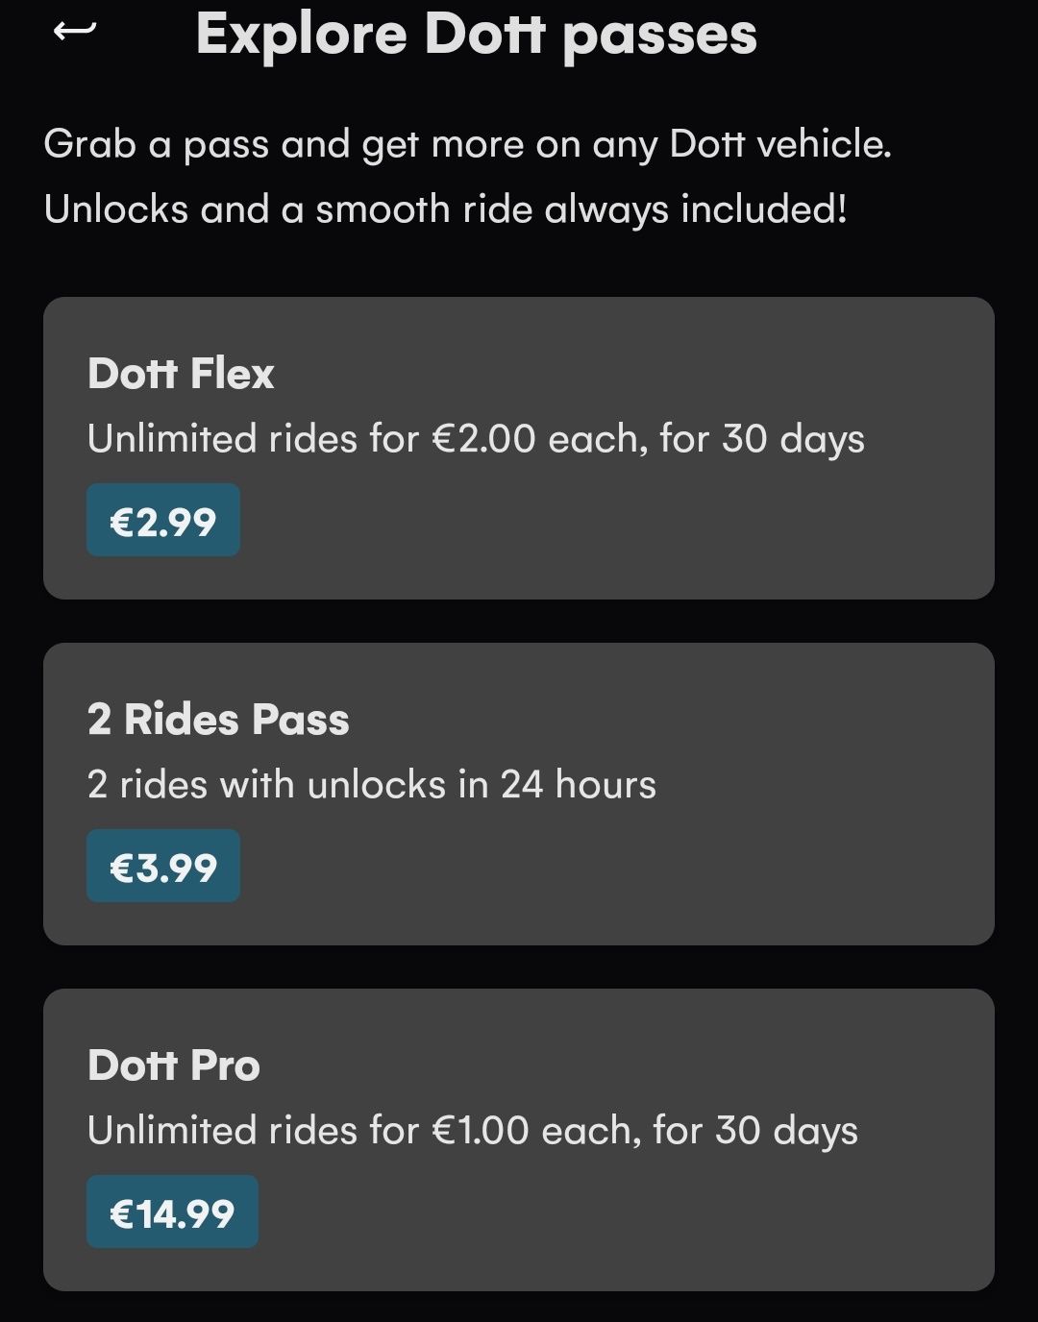Click '2 rides with unlocks' description

(x=371, y=785)
